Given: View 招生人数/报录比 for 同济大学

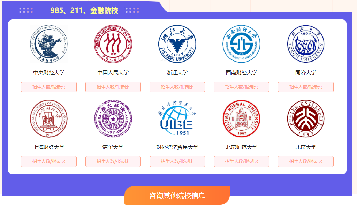Looking at the screenshot, I should point(305,87).
